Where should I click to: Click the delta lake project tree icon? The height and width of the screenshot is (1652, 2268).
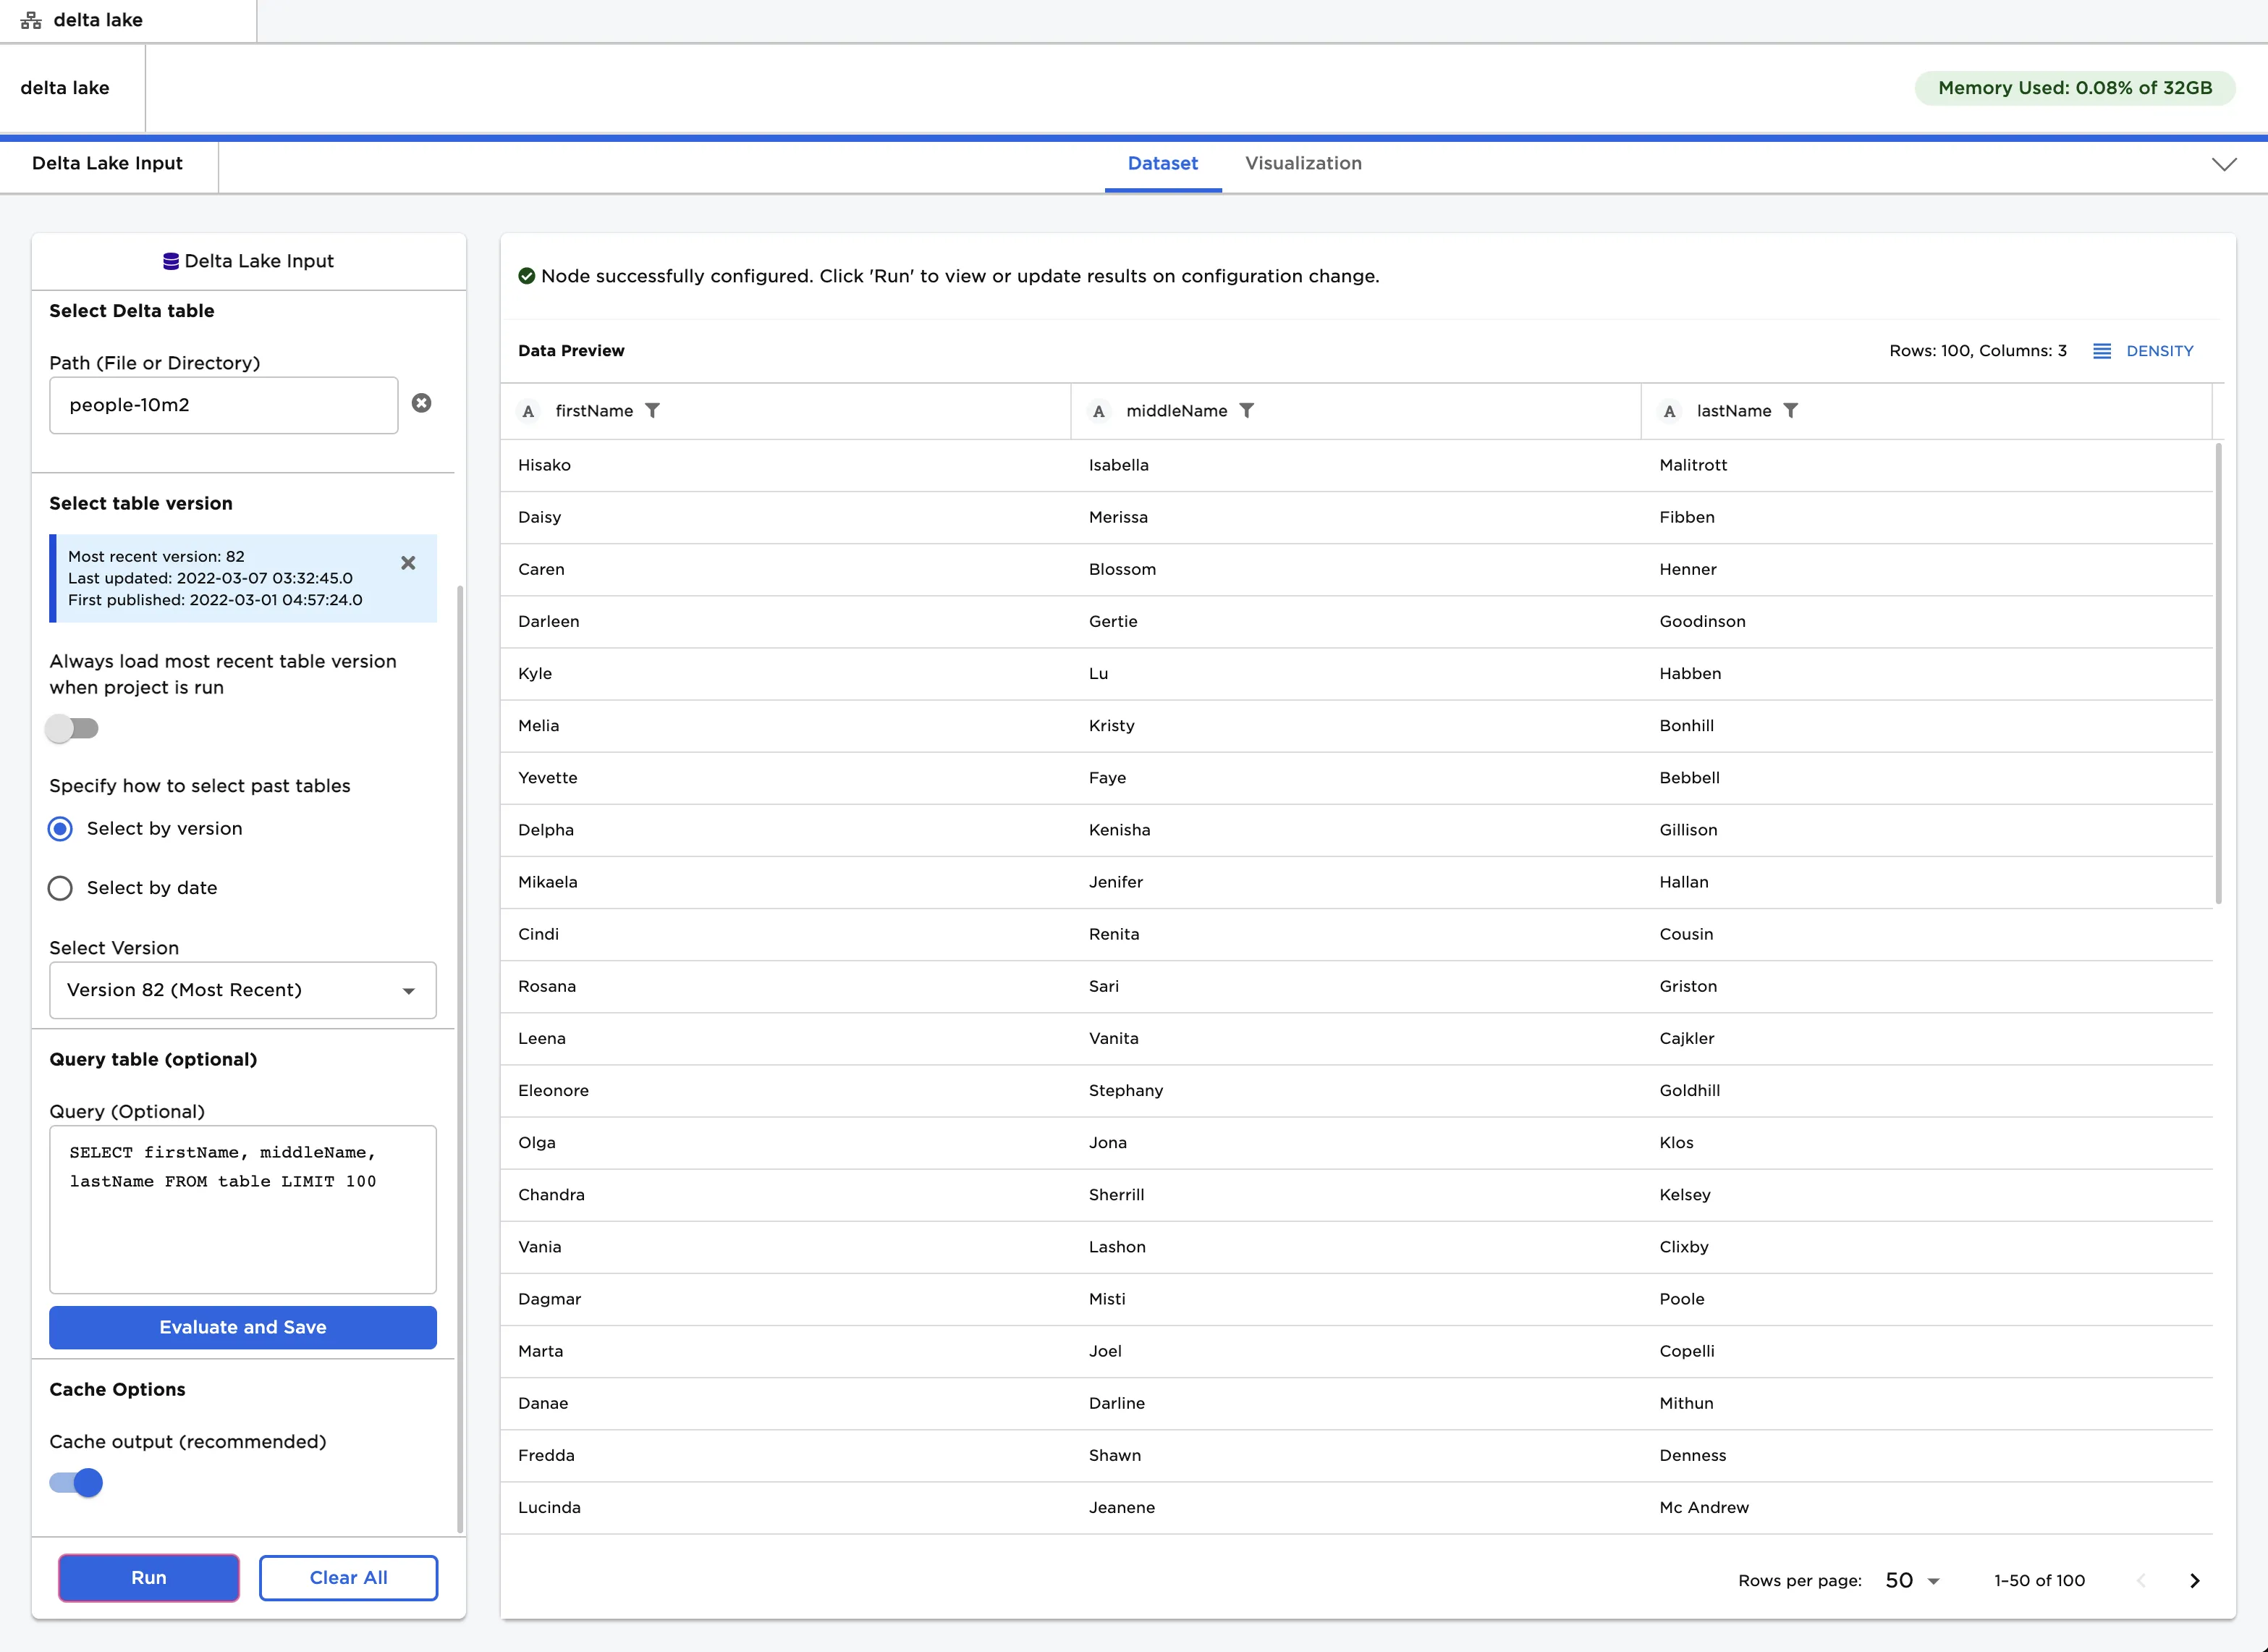[31, 20]
